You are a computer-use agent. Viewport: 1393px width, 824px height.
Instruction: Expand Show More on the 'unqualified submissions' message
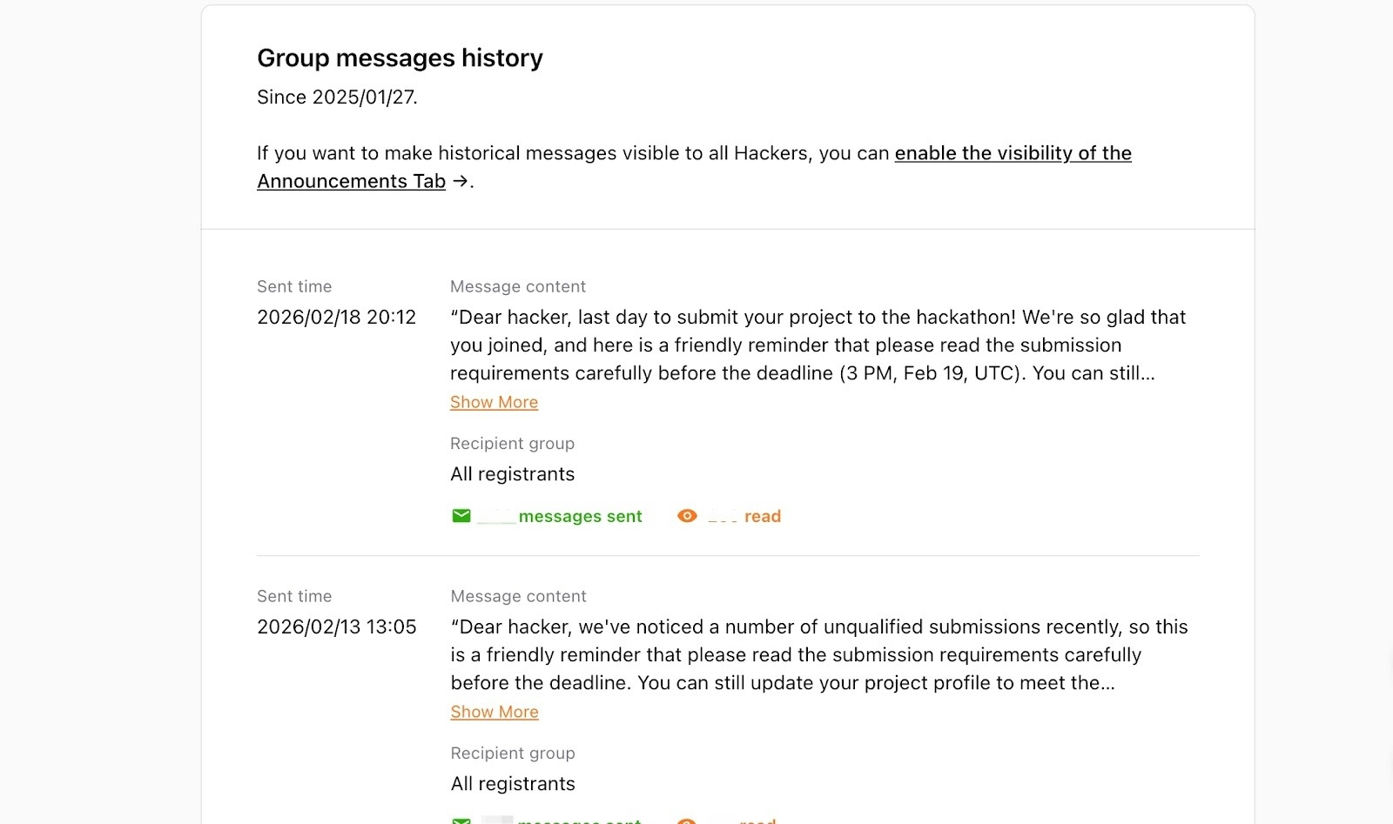click(x=494, y=712)
